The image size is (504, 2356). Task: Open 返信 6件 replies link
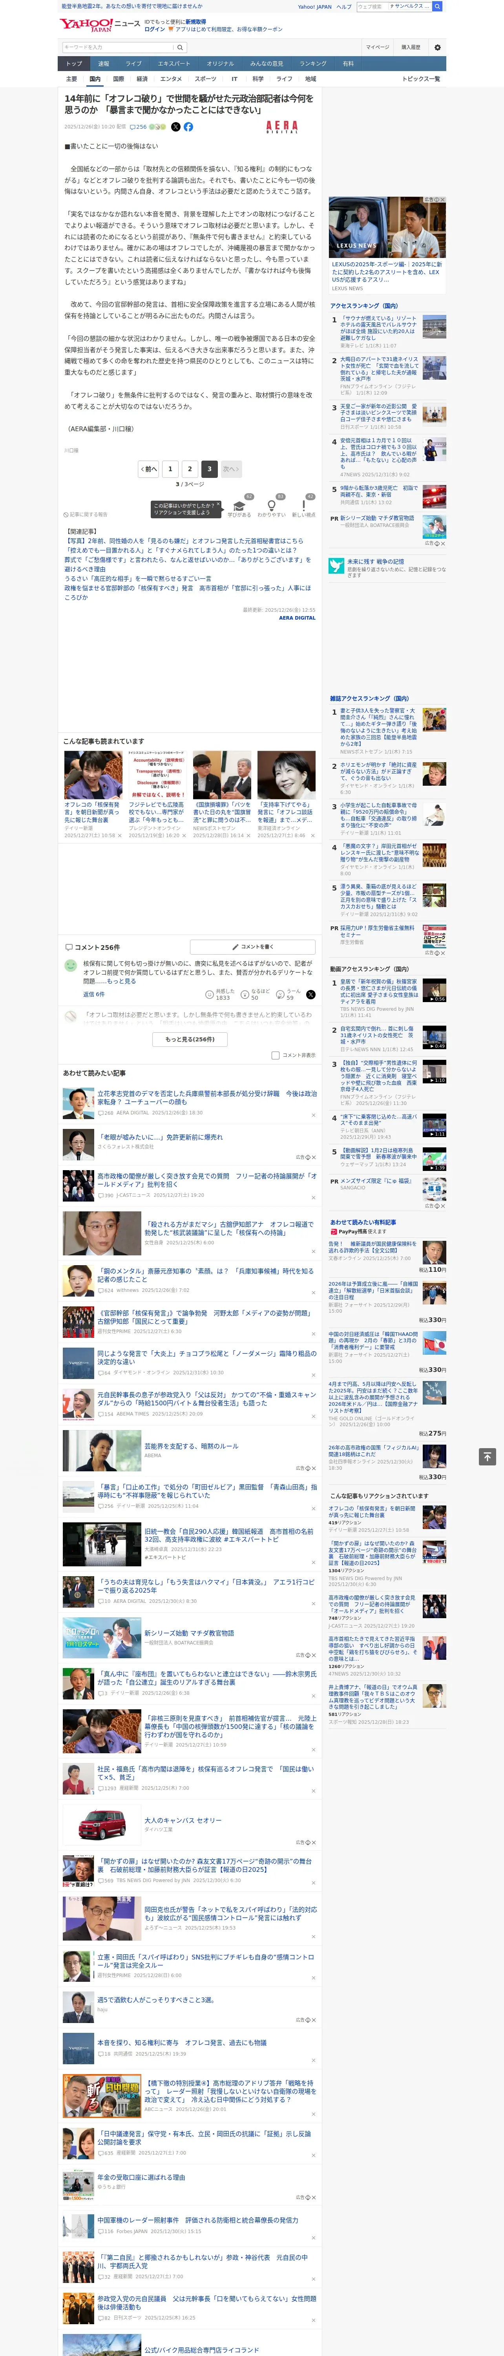pyautogui.click(x=93, y=994)
